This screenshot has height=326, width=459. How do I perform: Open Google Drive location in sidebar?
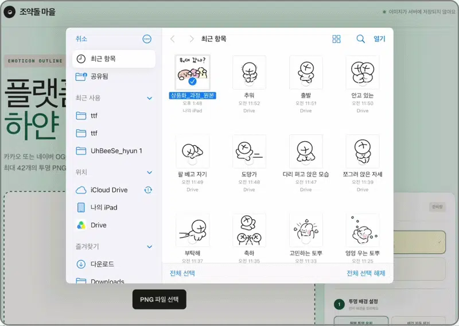tap(114, 225)
